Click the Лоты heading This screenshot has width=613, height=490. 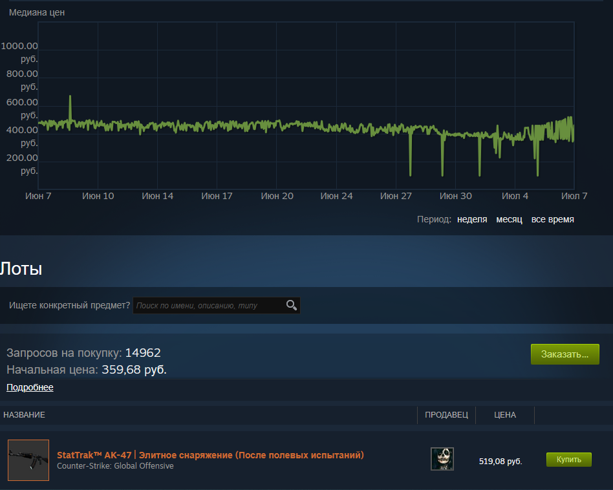[21, 269]
